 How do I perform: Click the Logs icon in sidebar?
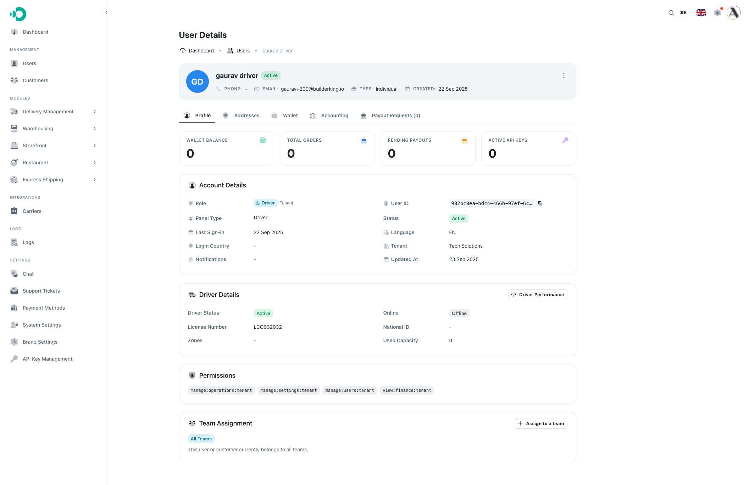(14, 242)
